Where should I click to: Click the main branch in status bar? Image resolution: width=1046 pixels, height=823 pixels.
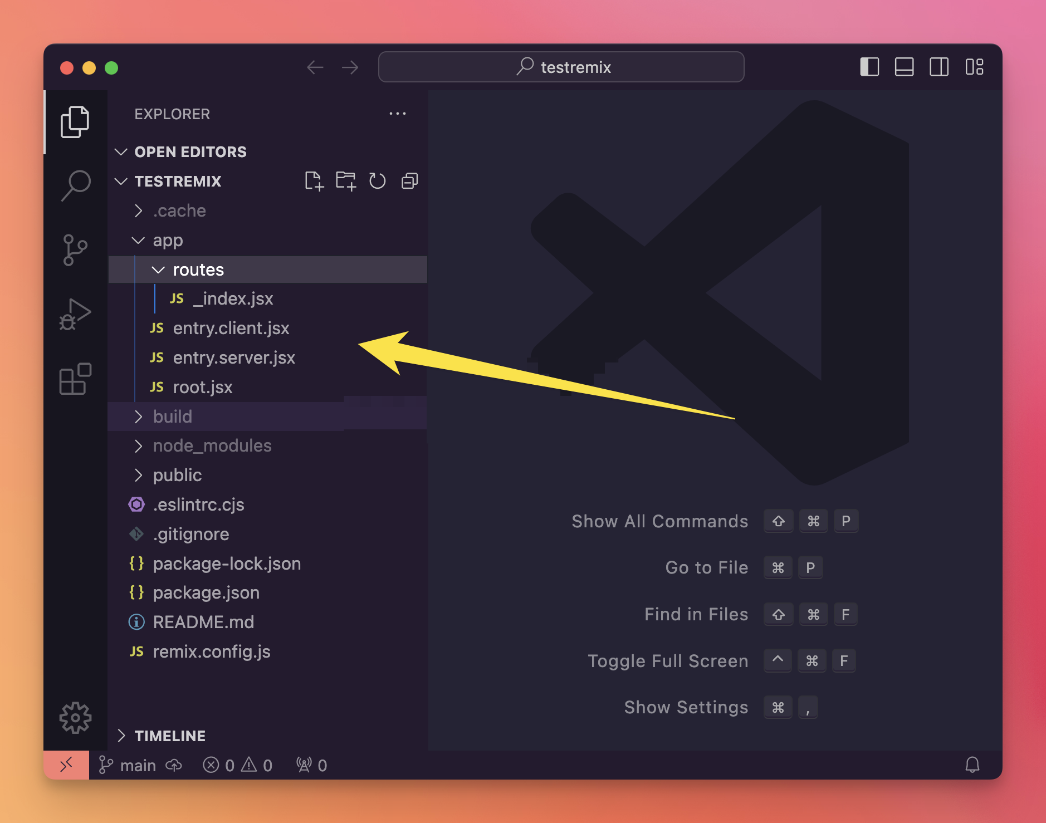tap(138, 766)
